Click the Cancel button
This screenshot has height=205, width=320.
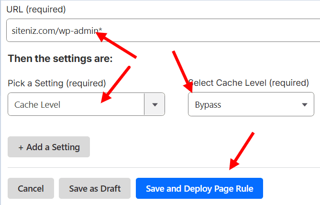pyautogui.click(x=31, y=188)
